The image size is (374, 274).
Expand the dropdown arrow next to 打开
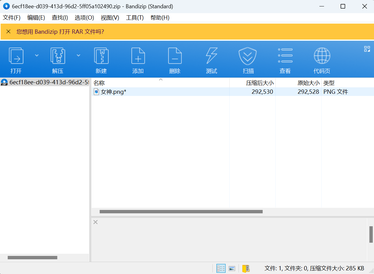[x=37, y=55]
